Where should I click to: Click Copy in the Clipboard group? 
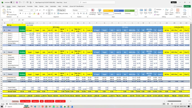click(x=9, y=12)
